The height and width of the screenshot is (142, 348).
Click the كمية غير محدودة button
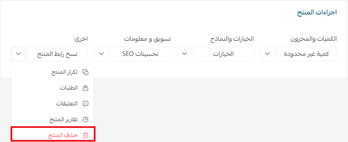point(306,54)
